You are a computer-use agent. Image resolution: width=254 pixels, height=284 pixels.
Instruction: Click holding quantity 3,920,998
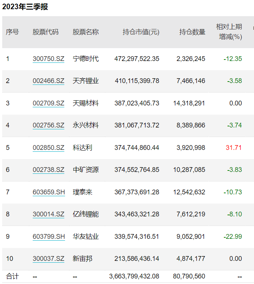tap(191, 148)
